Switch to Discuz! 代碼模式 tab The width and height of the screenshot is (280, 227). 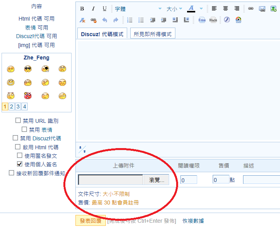point(102,34)
